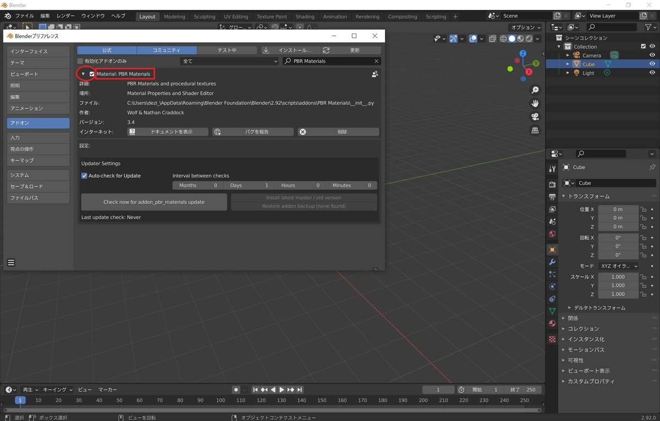
Task: Exclude Collection with its outliner checkbox
Action: [x=643, y=47]
